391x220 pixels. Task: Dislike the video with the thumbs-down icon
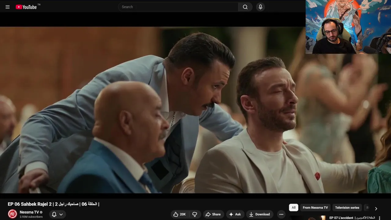point(195,215)
